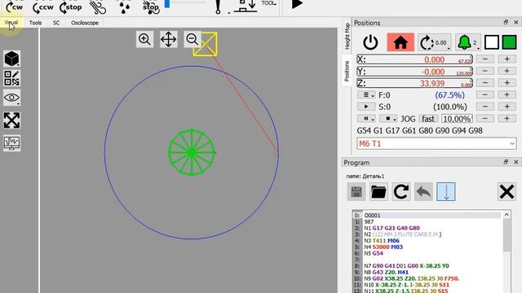This screenshot has height=293, width=522.
Task: Switch to the Tools tab
Action: (x=35, y=23)
